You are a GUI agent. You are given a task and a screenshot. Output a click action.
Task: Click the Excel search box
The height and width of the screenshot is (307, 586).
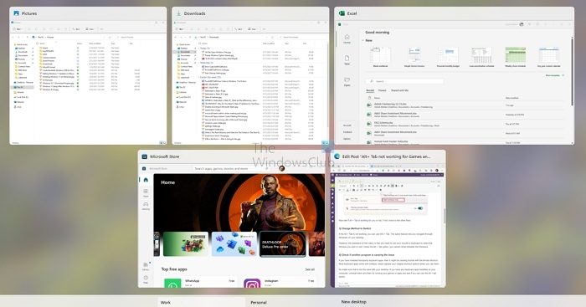coord(404,81)
